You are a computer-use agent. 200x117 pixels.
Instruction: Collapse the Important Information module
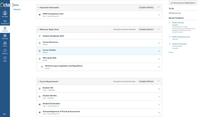[38, 8]
